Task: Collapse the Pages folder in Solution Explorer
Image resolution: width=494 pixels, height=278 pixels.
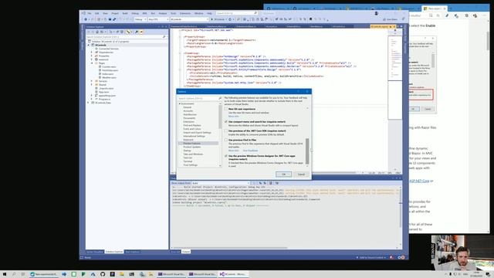Action: (93, 63)
